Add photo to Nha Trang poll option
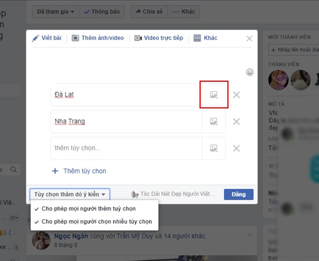The width and height of the screenshot is (319, 261). point(214,121)
